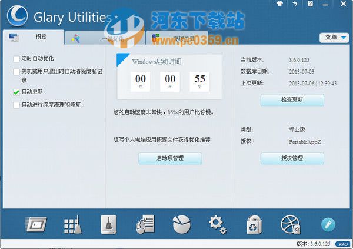
Task: Click the status bar 版本: 3.6.0.125 text
Action: [313, 244]
